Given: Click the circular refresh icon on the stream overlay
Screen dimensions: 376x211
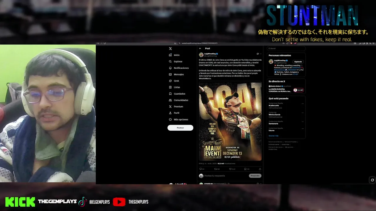Looking at the screenshot, I should point(372,180).
